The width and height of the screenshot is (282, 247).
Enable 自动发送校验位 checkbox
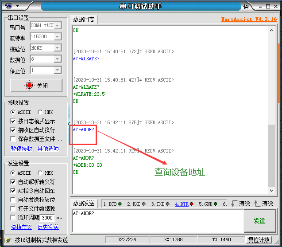point(13,200)
